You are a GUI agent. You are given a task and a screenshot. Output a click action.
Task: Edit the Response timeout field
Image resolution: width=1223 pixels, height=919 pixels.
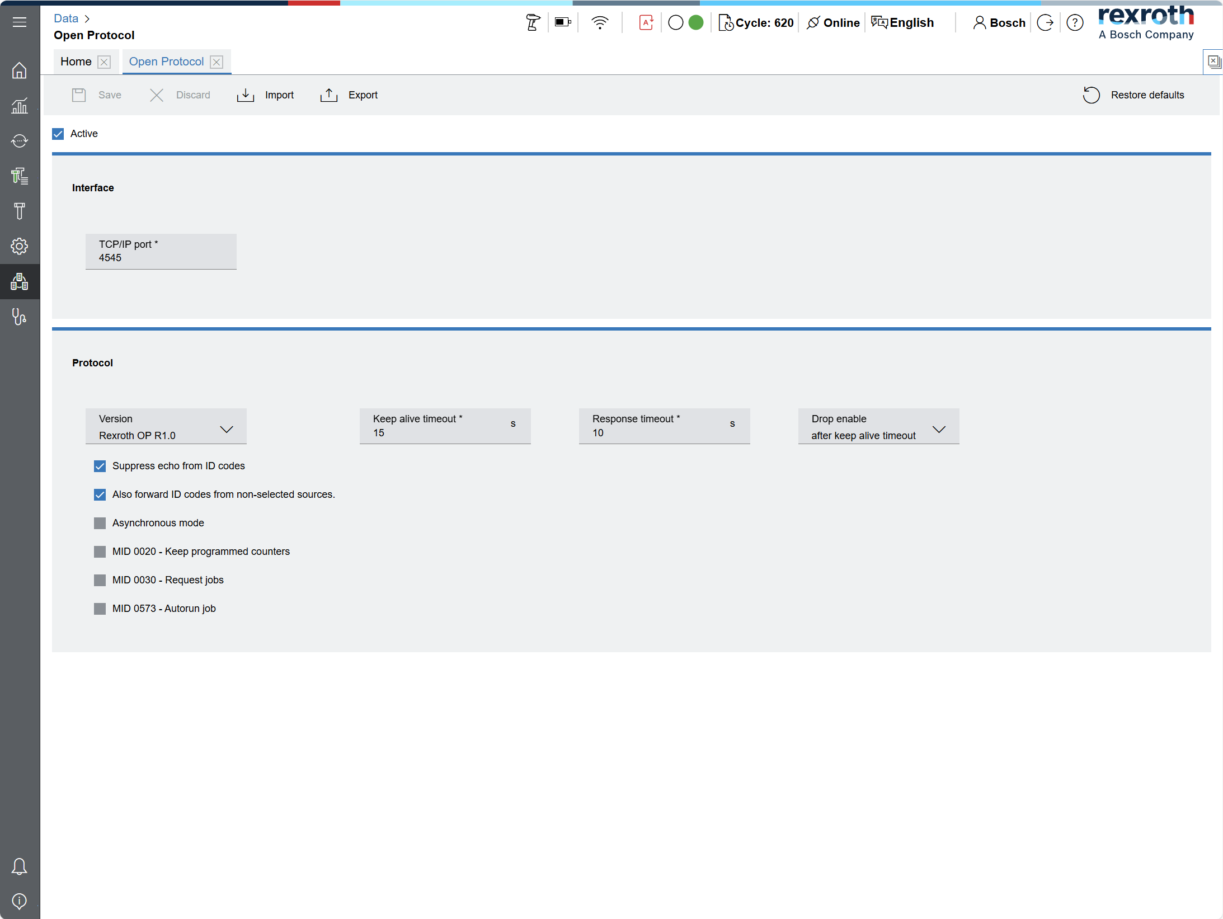tap(665, 426)
